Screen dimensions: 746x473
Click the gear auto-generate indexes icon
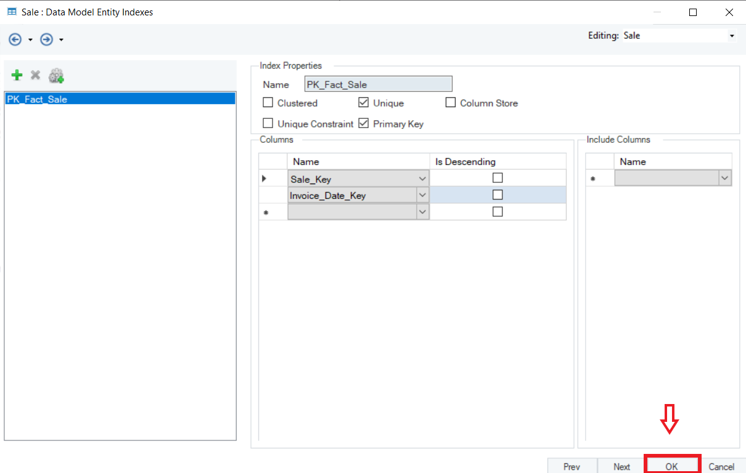56,76
